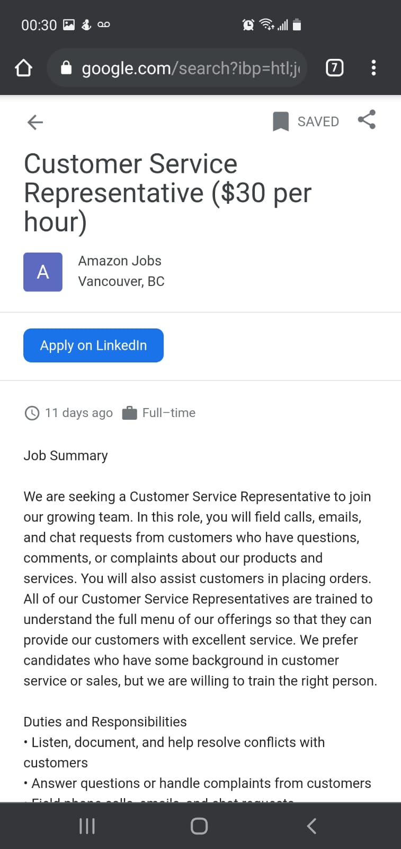Select the Amazon Jobs company name

click(120, 261)
